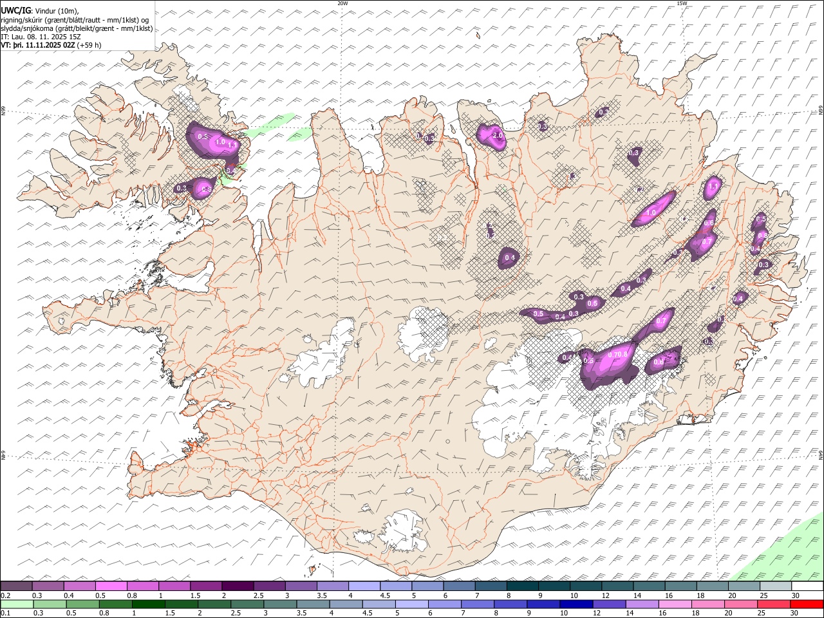The image size is (824, 618).
Task: Select the dark teal 8 snow legend swatch
Action: tap(522, 586)
